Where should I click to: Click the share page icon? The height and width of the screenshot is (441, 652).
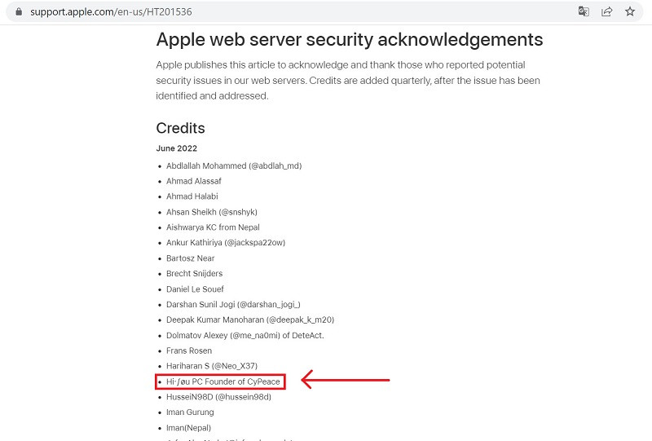(606, 12)
